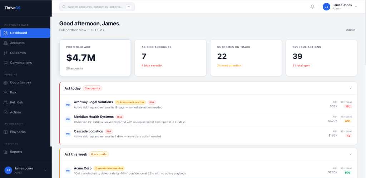Screen dimensions: 366x178
Task: Click the ThriveCS logo
Action: click(x=13, y=8)
